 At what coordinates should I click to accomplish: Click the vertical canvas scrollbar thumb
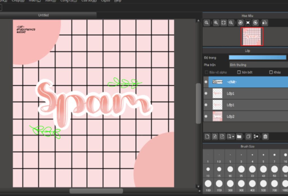[198, 103]
